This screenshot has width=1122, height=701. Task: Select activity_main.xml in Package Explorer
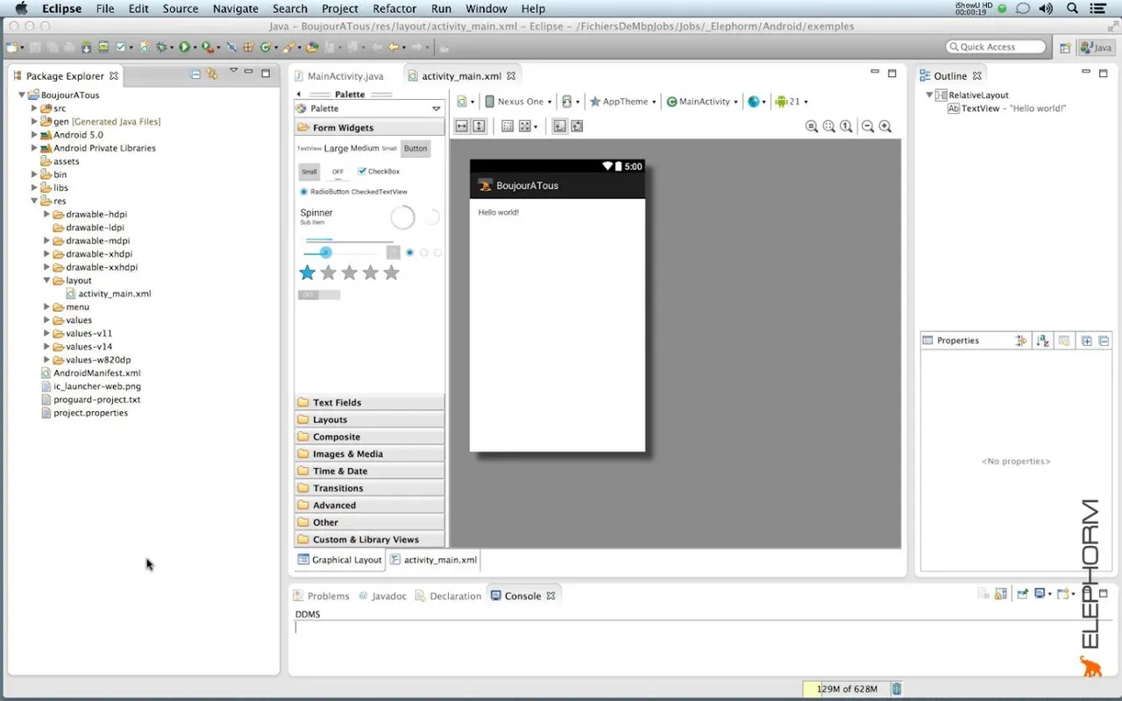pos(107,294)
